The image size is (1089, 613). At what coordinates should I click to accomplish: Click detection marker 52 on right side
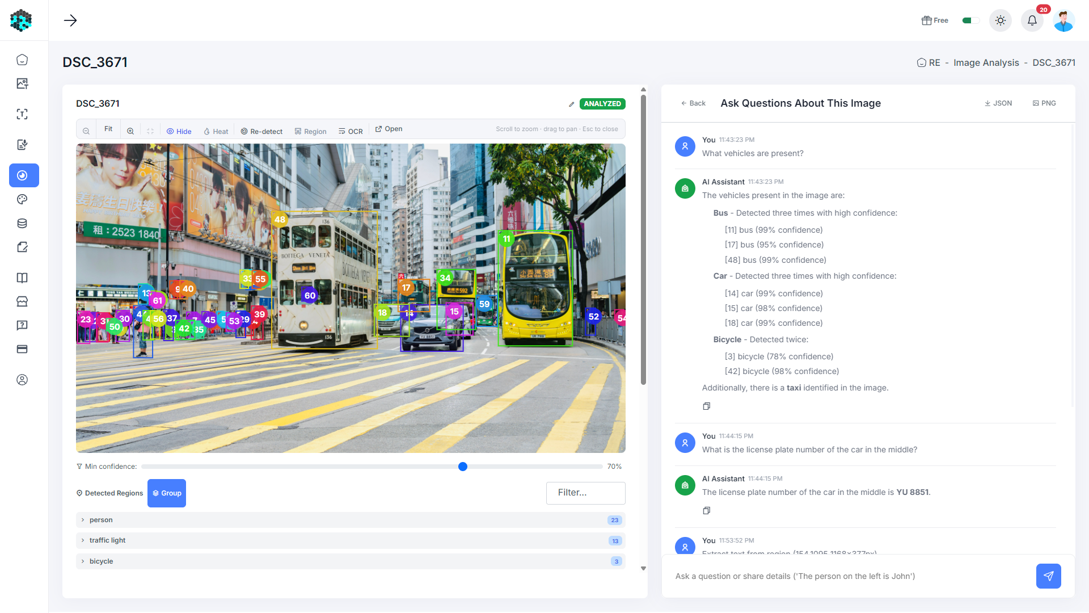tap(594, 317)
